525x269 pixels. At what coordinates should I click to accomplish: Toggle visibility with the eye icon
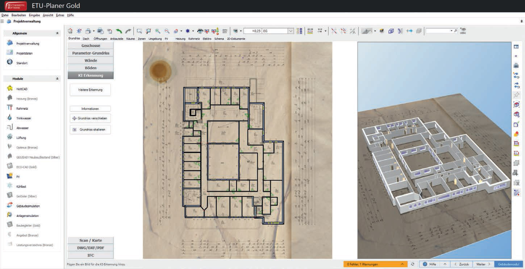pos(200,31)
